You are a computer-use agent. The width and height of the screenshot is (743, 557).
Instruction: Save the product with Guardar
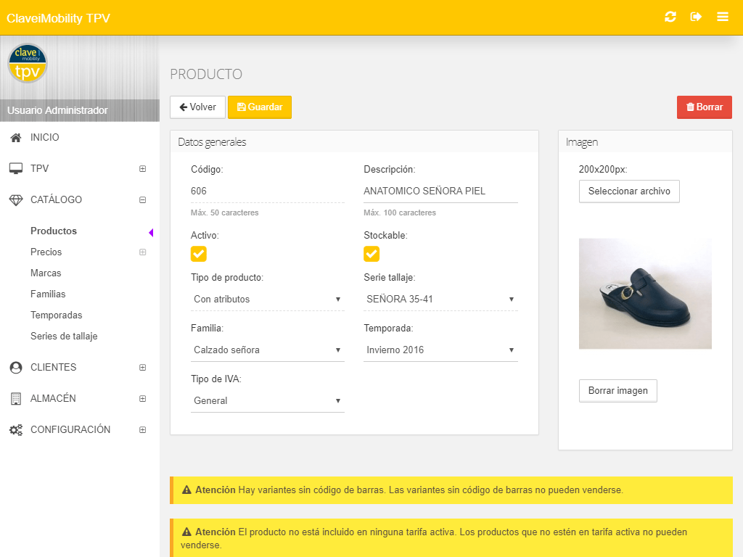point(260,107)
